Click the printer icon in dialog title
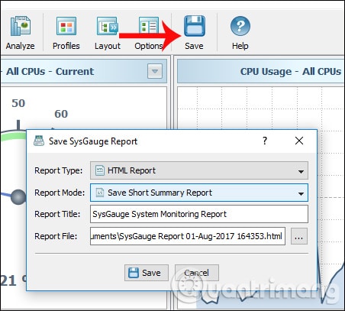Screen dimensions: 345x311 39,141
